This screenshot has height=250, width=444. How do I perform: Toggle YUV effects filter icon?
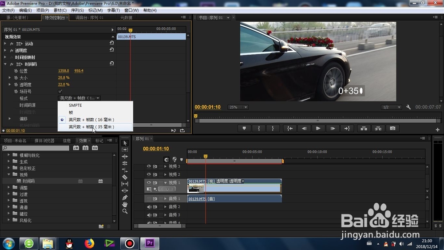coord(95,148)
